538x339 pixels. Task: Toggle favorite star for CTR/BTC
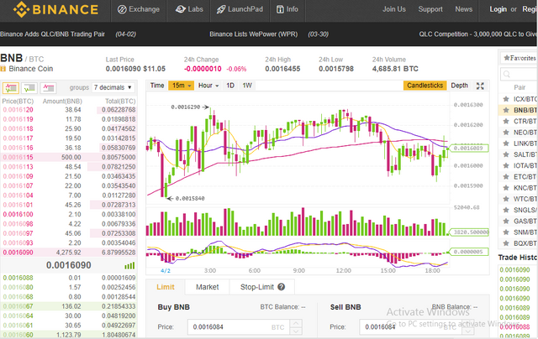(506, 121)
